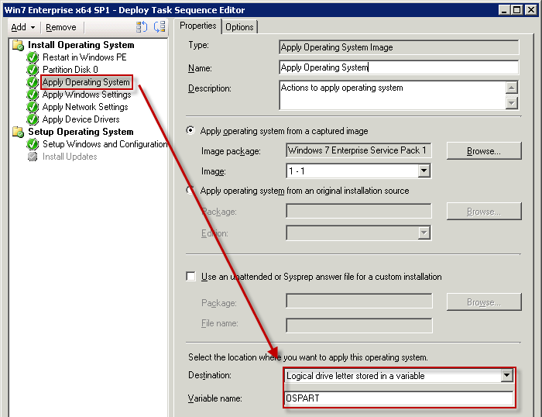This screenshot has width=542, height=417.
Task: Click the answer file Package field
Action: (359, 301)
